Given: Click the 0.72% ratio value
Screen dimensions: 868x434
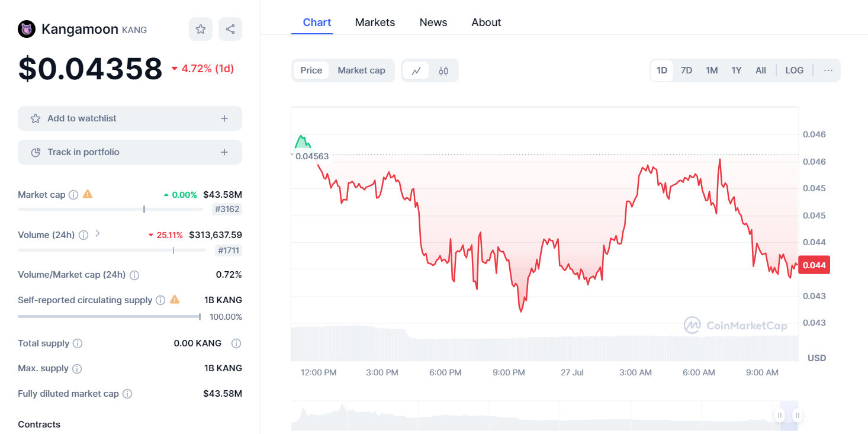Looking at the screenshot, I should click(229, 275).
